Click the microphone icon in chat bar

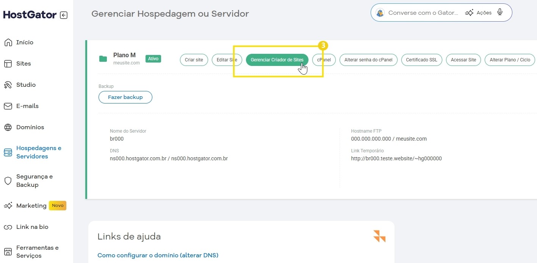(500, 13)
